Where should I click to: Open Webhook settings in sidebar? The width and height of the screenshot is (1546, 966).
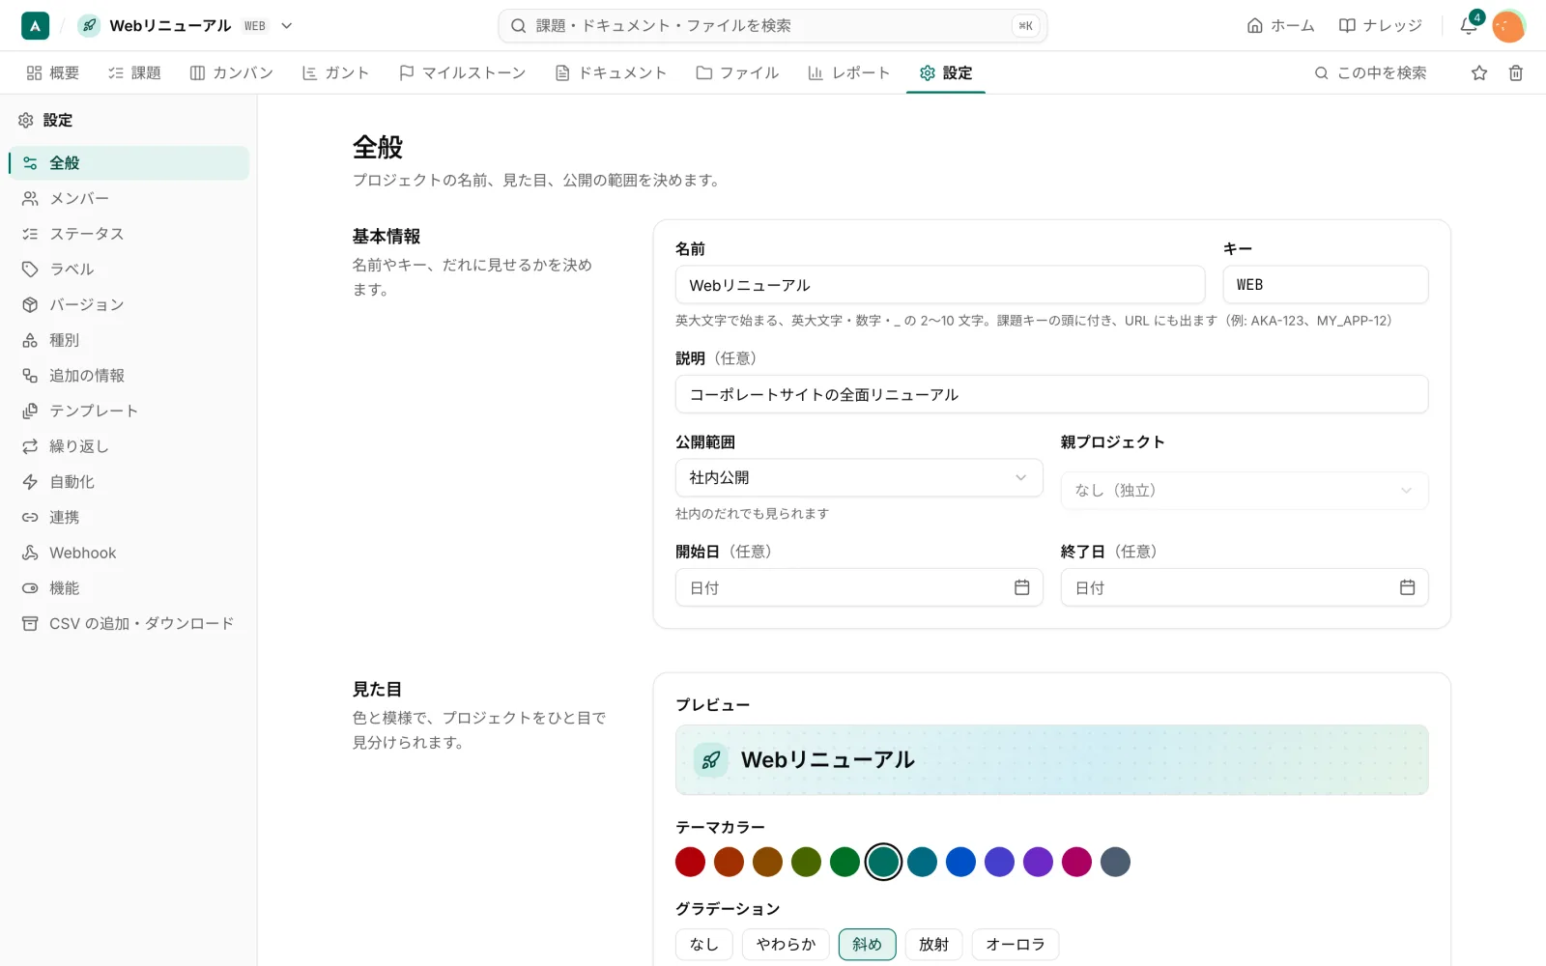(x=129, y=553)
